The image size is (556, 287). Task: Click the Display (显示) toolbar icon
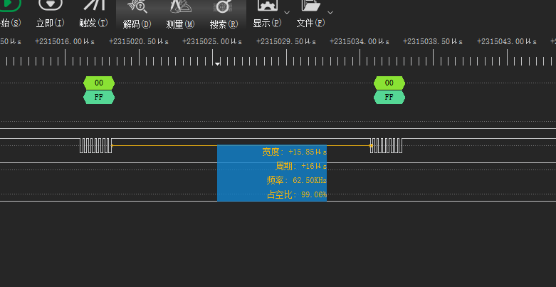268,6
